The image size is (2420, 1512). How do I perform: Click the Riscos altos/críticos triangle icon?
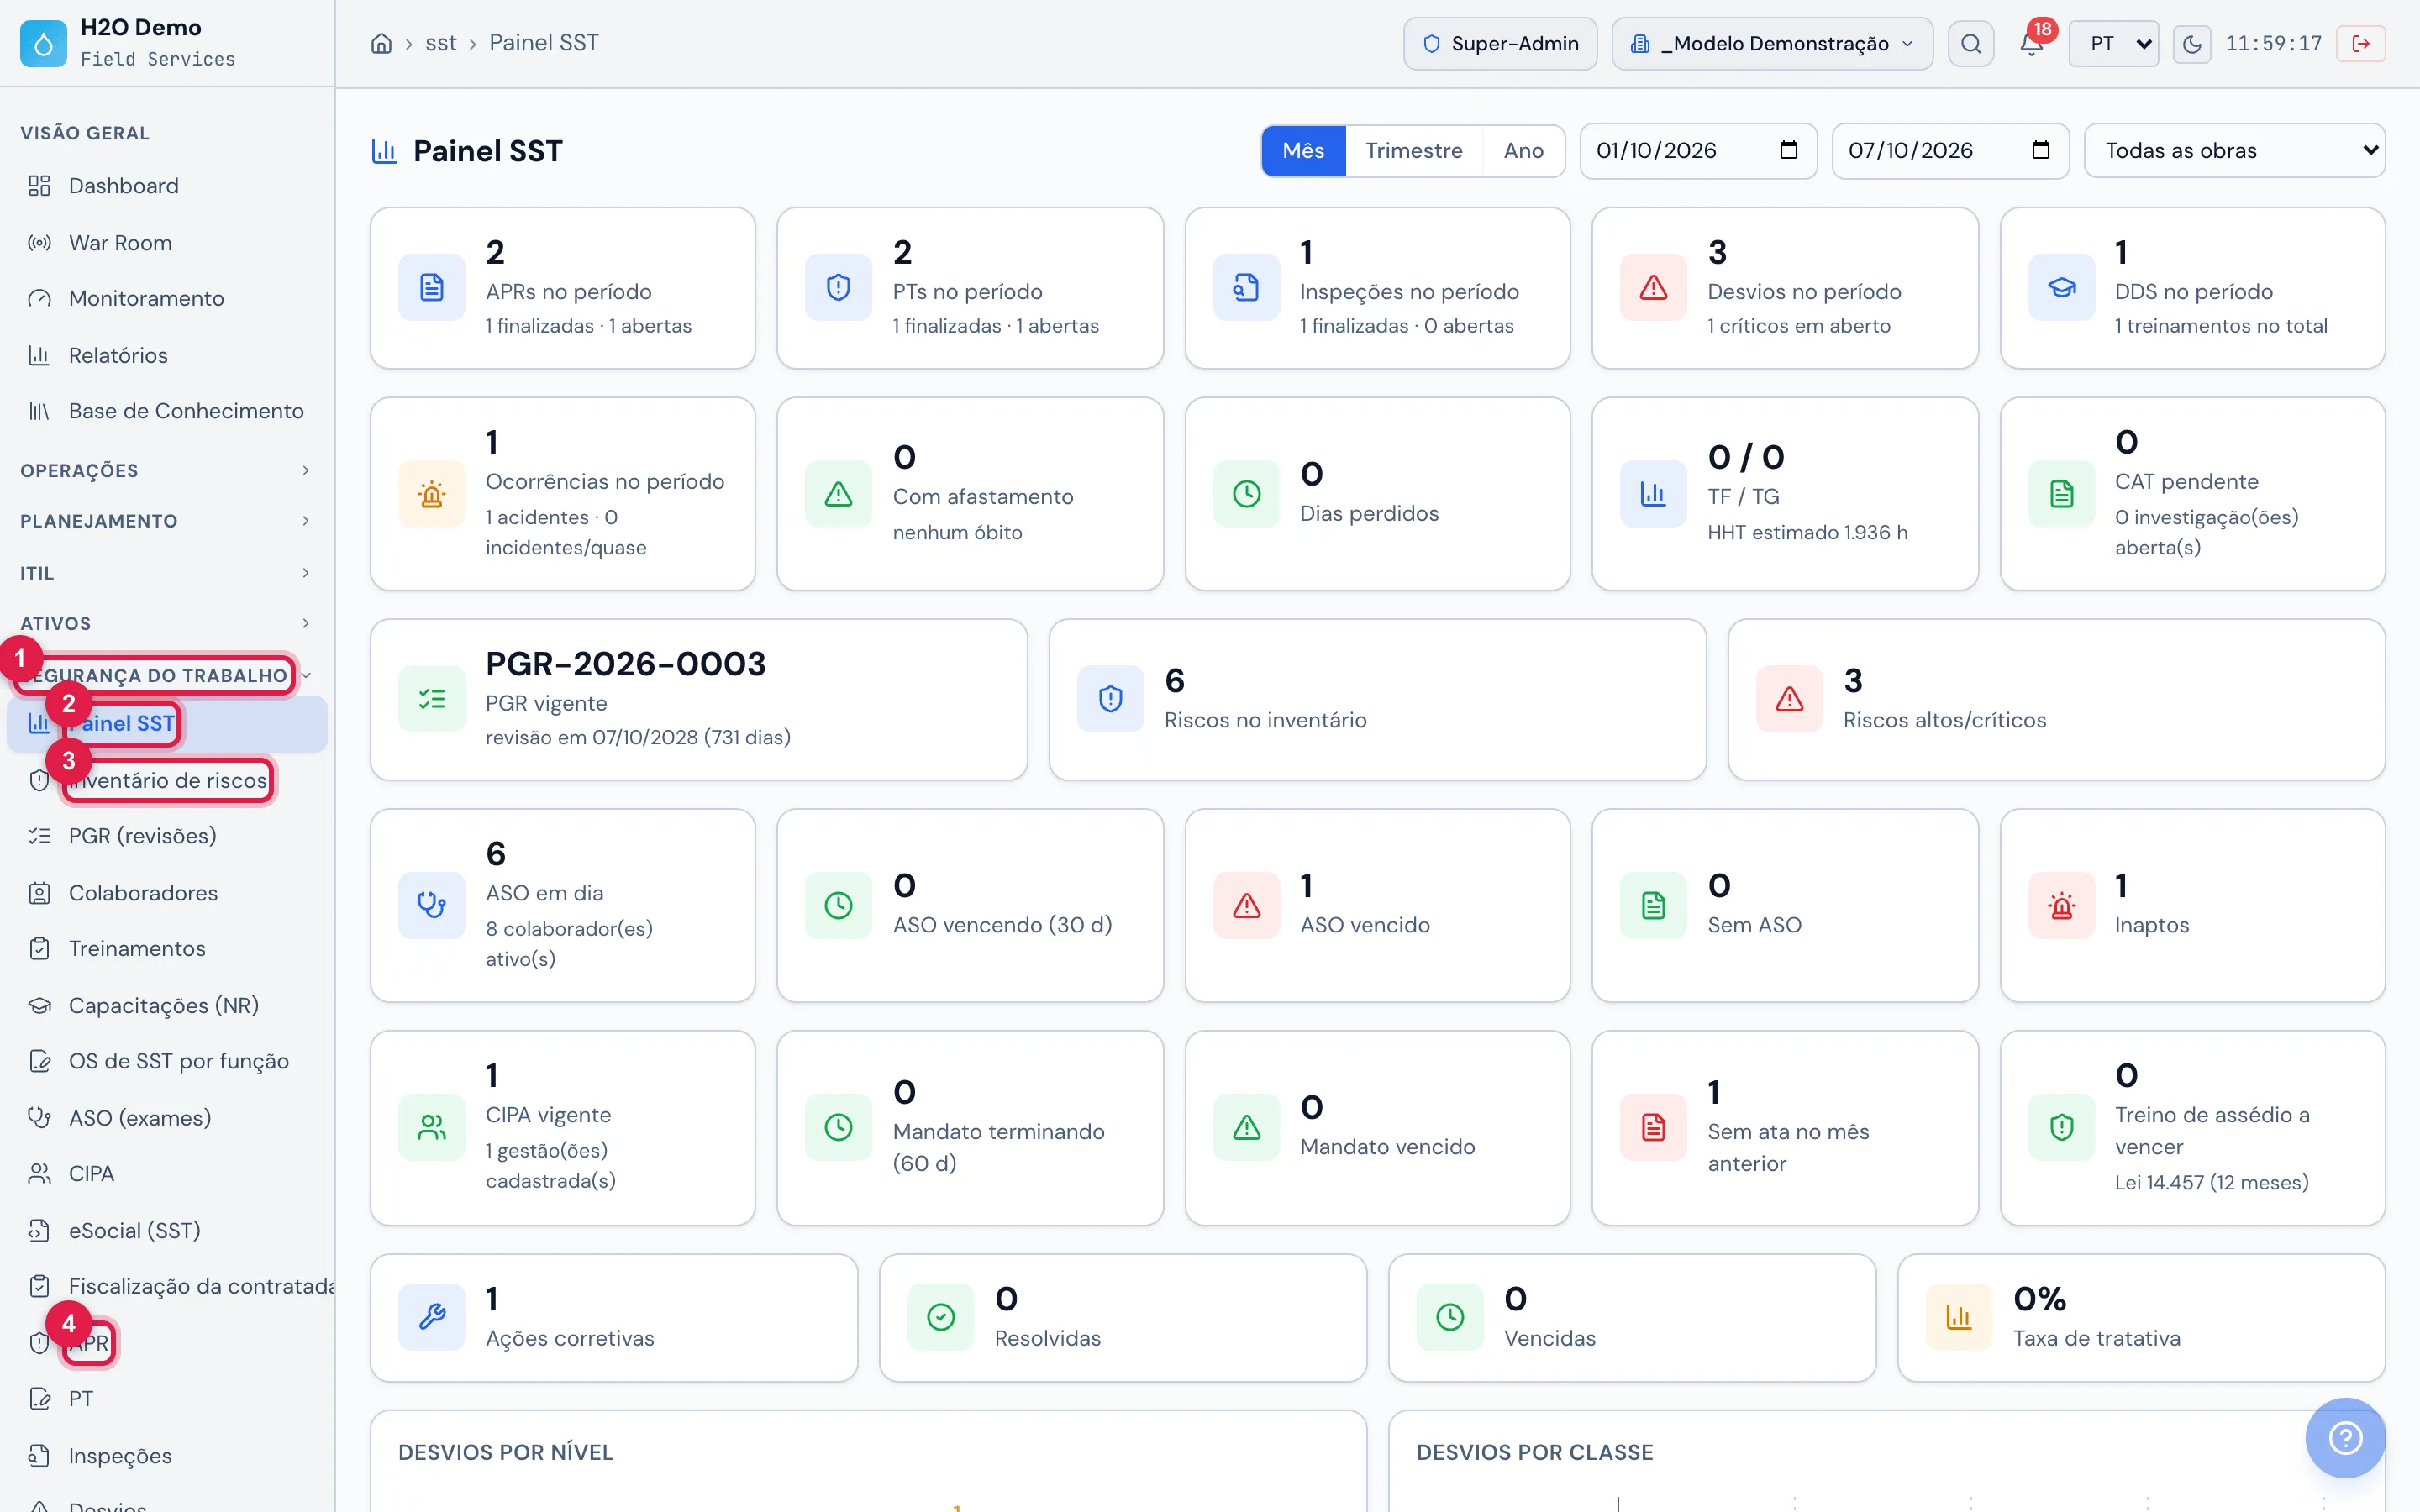pos(1789,699)
